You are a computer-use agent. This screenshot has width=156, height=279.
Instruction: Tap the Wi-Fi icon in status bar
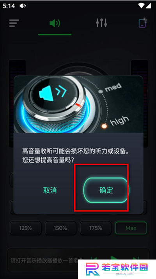pos(141,6)
